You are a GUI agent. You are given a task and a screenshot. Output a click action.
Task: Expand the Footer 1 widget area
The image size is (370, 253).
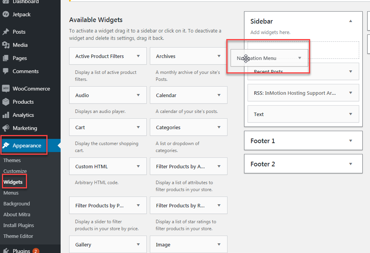pyautogui.click(x=351, y=141)
